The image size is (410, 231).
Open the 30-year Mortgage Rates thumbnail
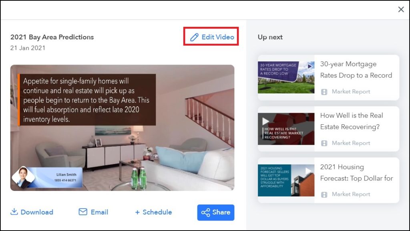286,77
